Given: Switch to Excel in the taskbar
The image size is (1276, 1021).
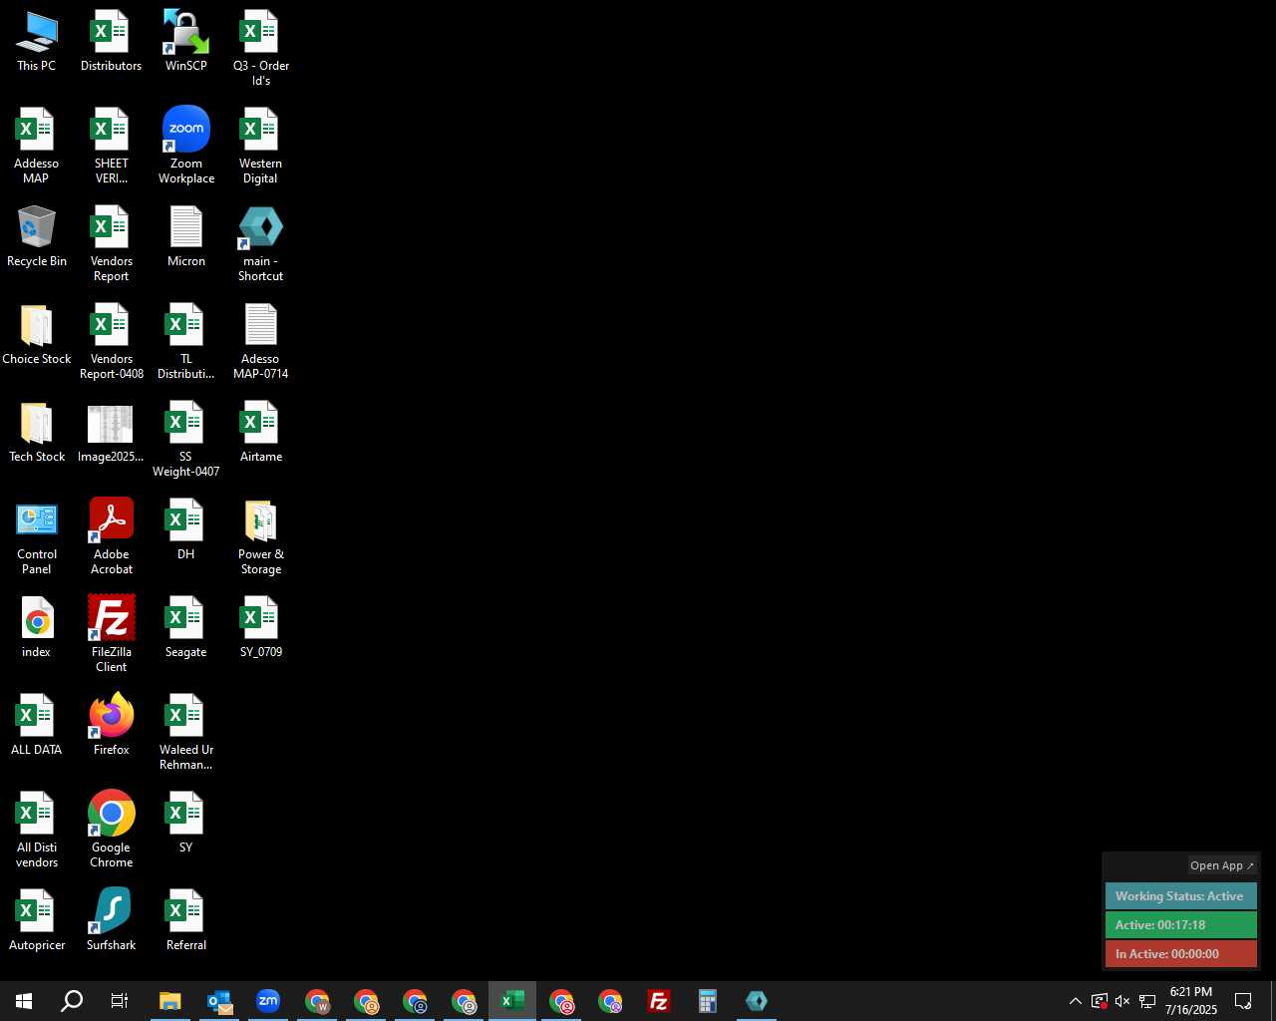Looking at the screenshot, I should 512,1001.
